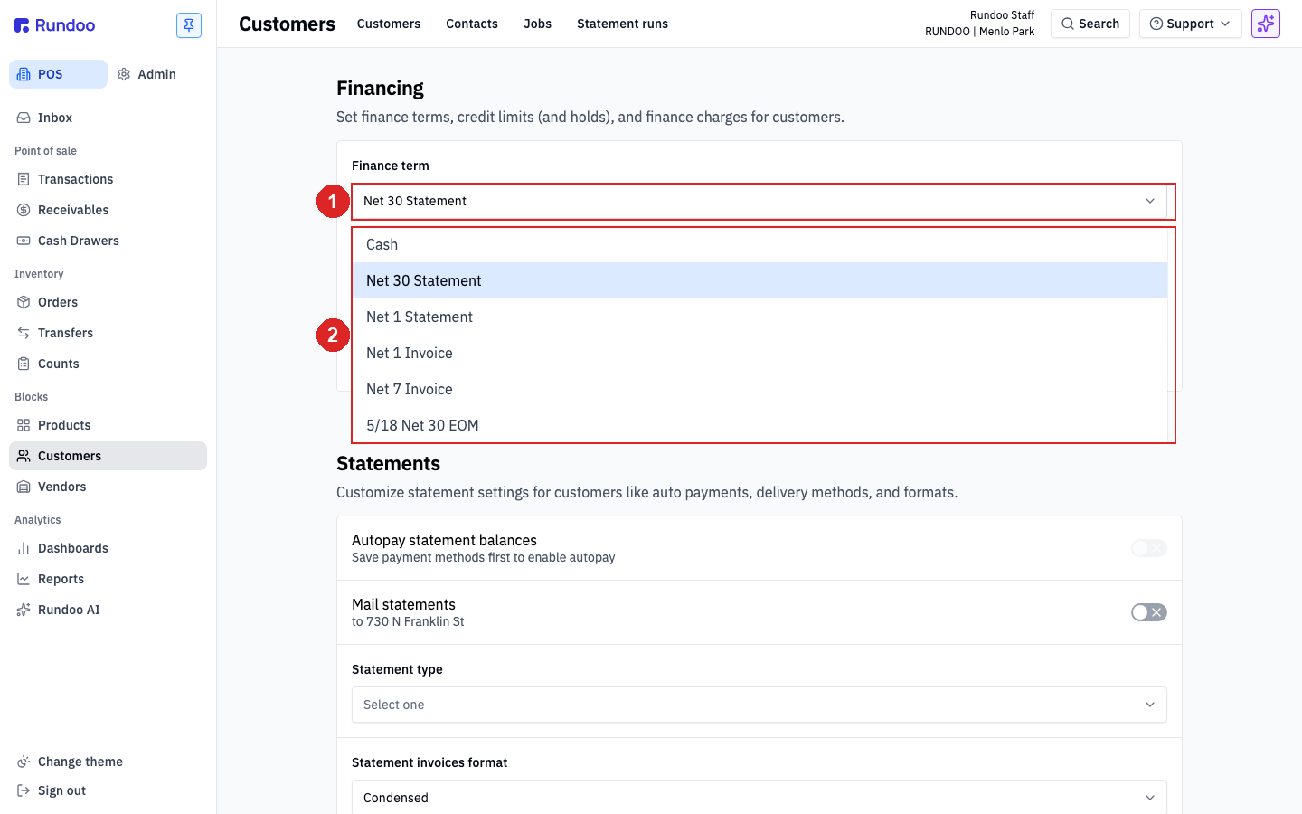Click the Change theme icon
Screen dimensions: 1302x814
click(x=24, y=762)
